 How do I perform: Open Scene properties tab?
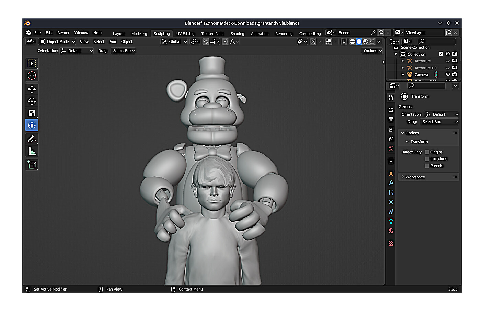point(391,139)
